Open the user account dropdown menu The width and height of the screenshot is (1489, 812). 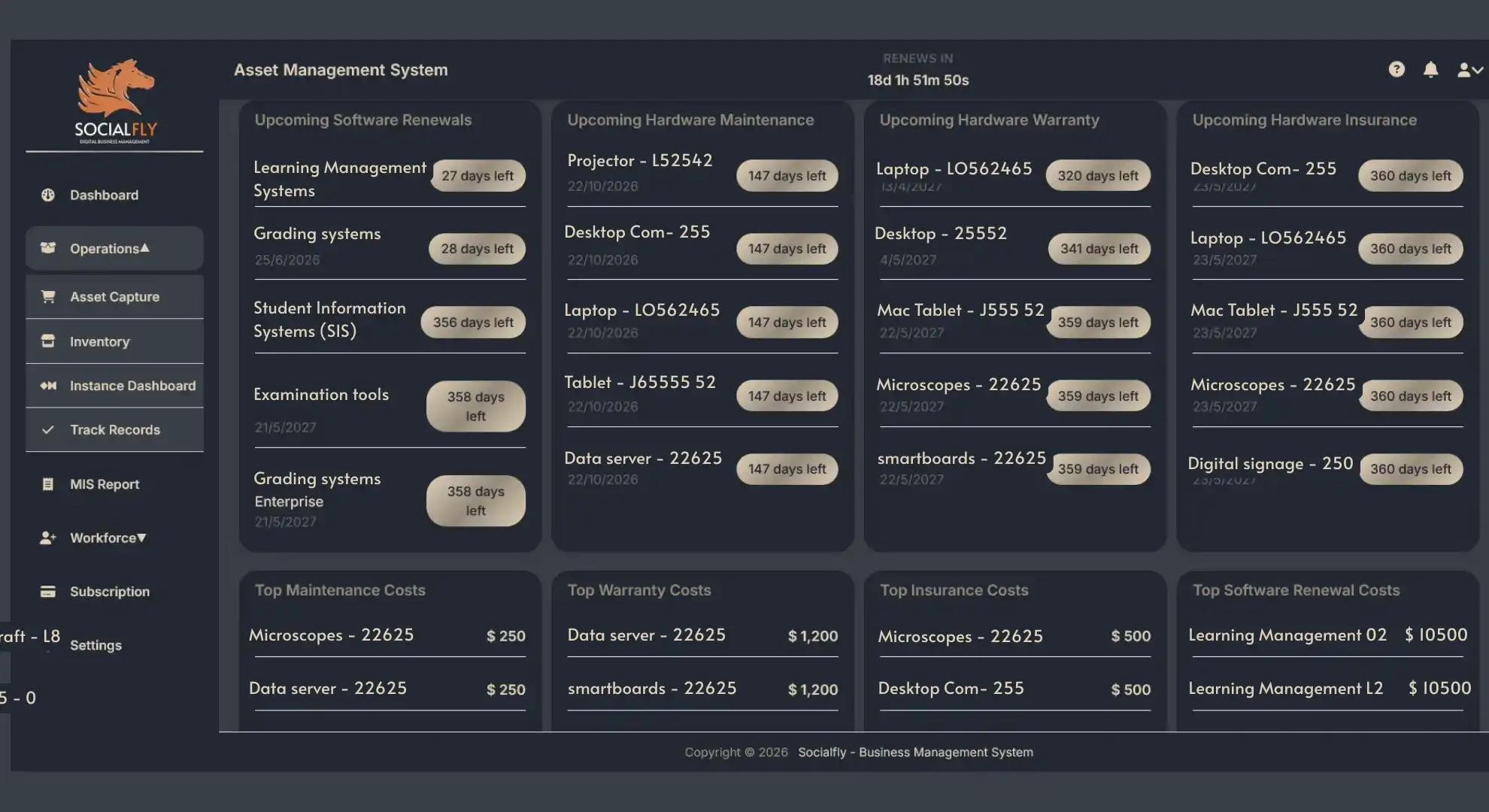click(x=1470, y=69)
